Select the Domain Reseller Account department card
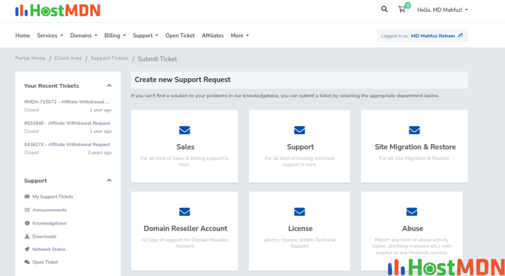This screenshot has height=276, width=505. [185, 229]
